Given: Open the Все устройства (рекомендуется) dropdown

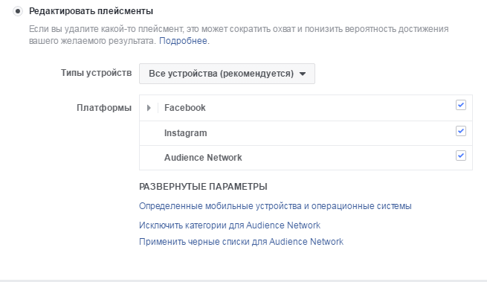Looking at the screenshot, I should coord(227,74).
